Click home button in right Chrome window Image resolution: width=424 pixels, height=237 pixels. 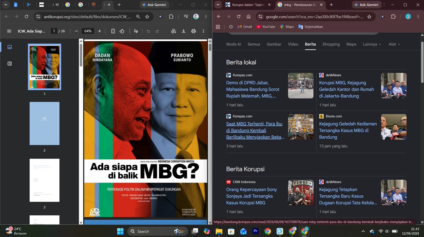coord(249,17)
